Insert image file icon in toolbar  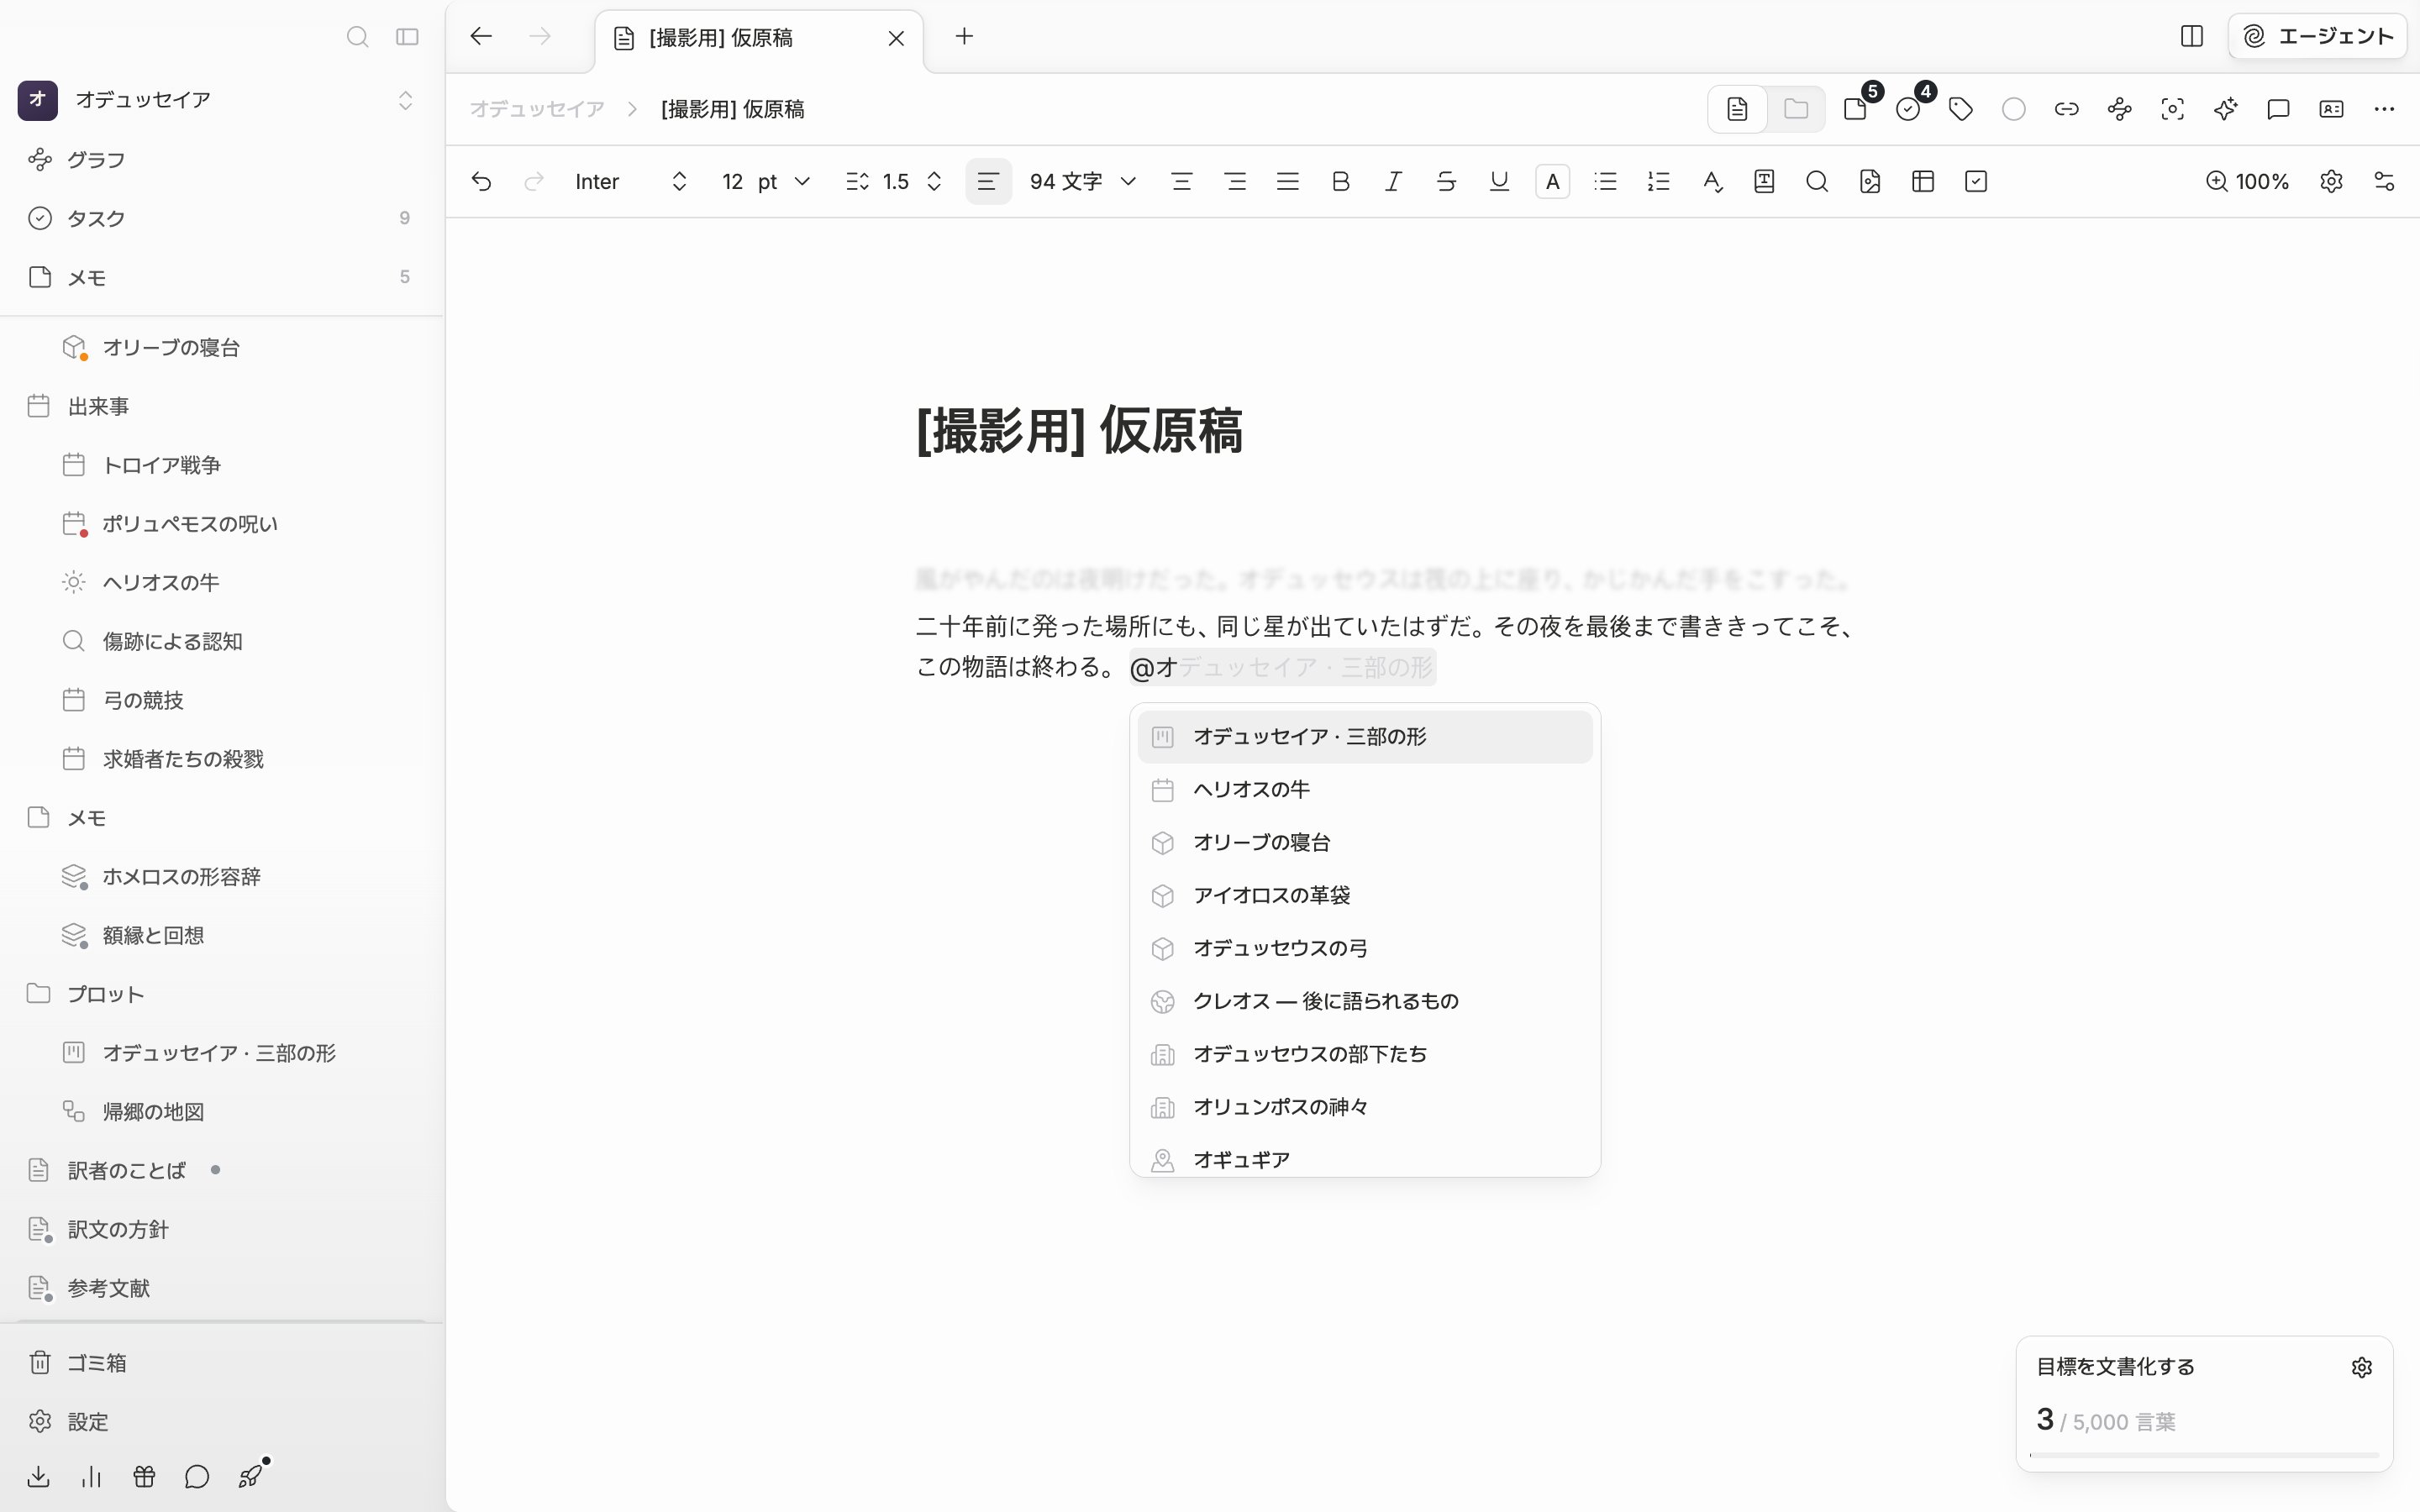click(1870, 181)
